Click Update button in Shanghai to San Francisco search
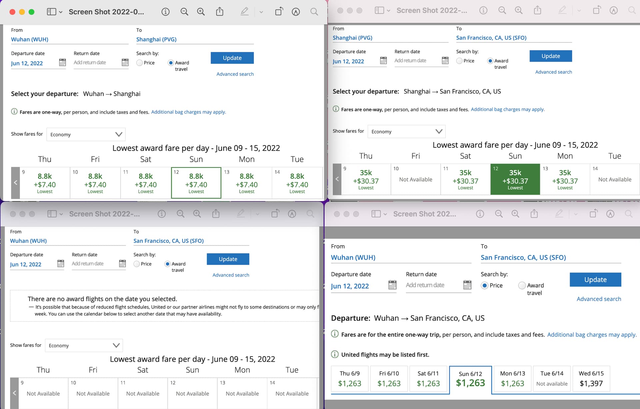The height and width of the screenshot is (409, 640). tap(551, 56)
